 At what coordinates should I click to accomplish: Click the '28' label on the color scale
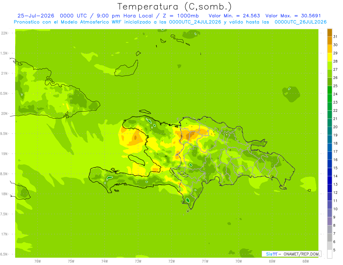pos(336,61)
